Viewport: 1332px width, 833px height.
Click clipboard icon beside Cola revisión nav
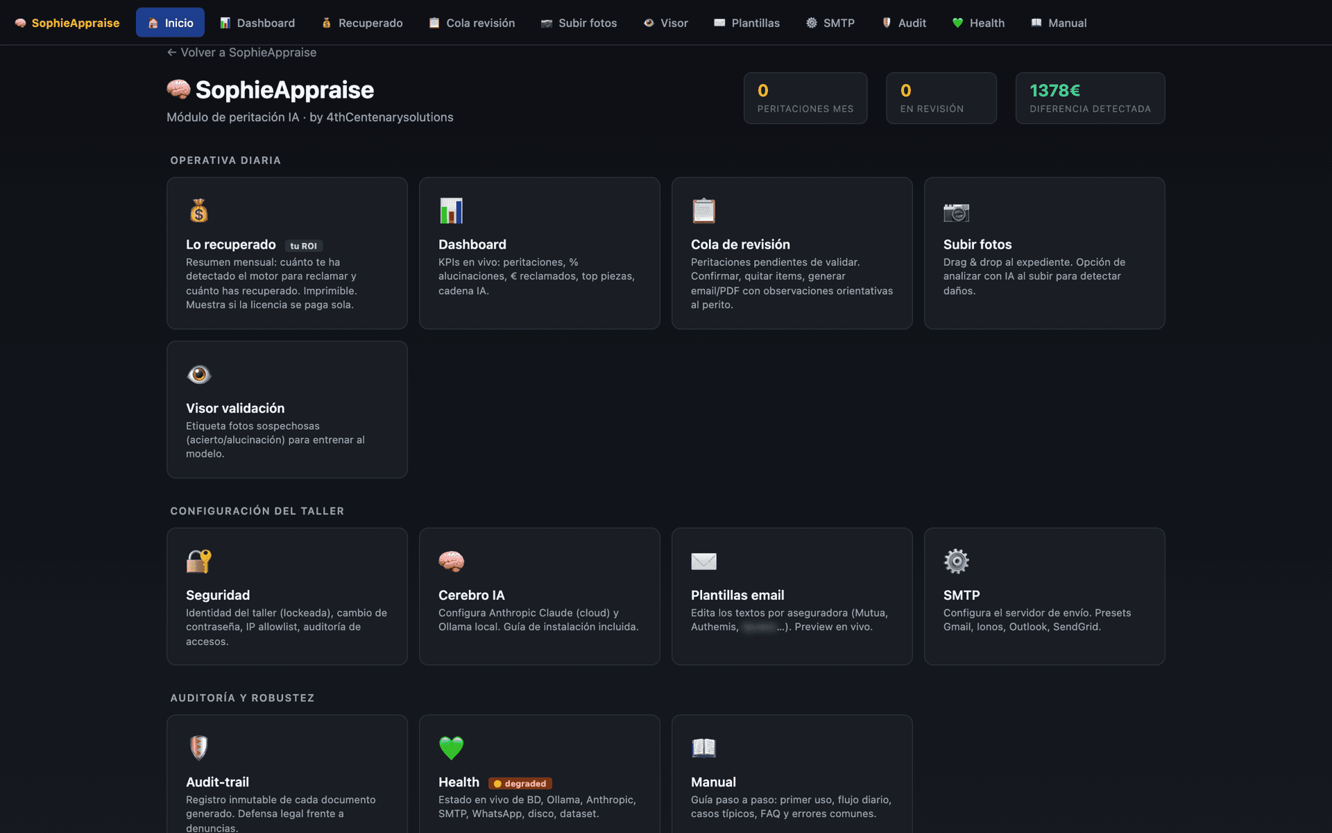(434, 23)
